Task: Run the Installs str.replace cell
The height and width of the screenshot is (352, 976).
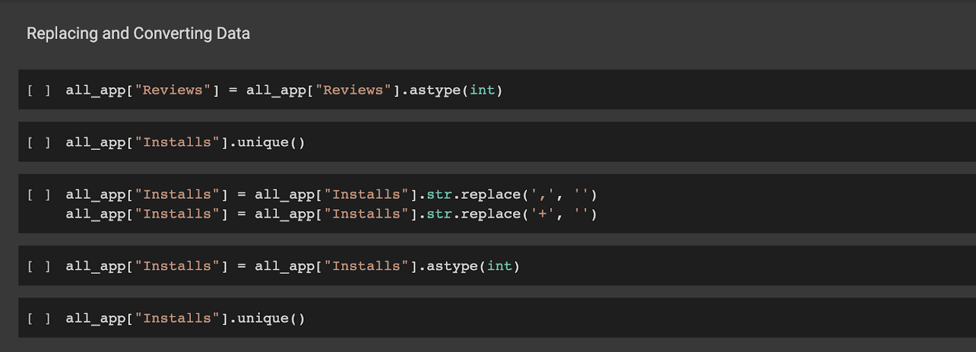Action: click(38, 195)
